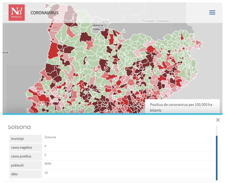231x183 pixels.
Task: Click the Nació Digital logo
Action: 17,12
